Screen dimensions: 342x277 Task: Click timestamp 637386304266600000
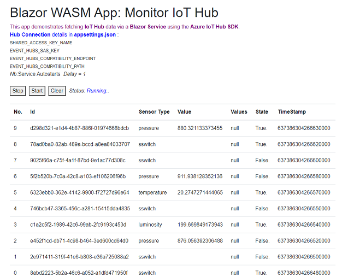point(304,160)
